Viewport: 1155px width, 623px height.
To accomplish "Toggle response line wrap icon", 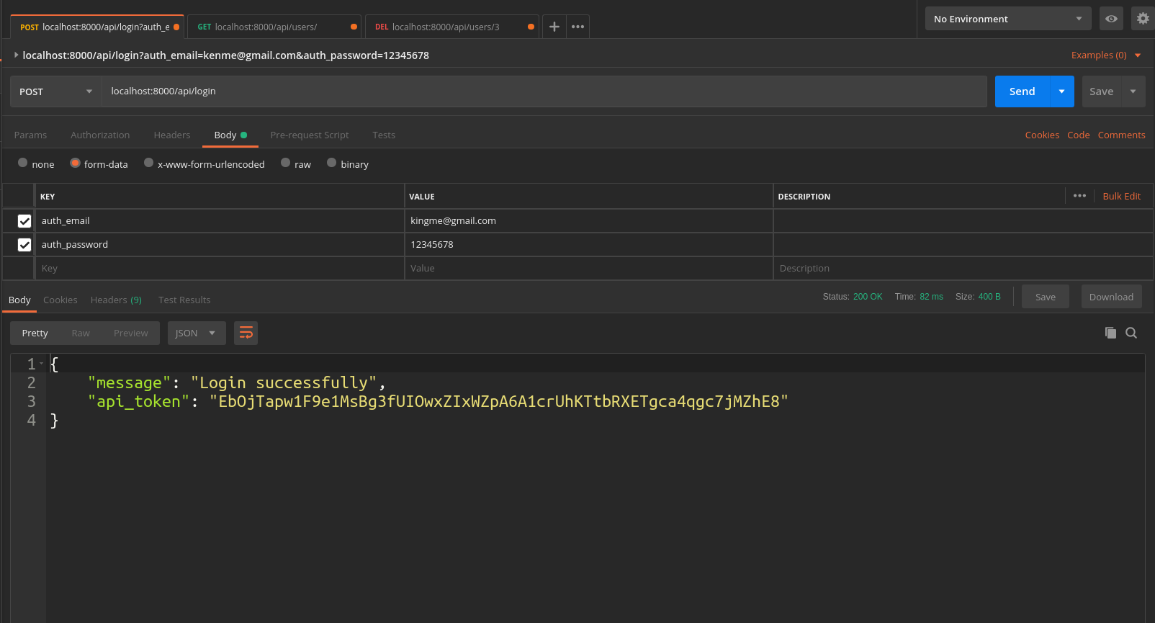I will click(246, 333).
